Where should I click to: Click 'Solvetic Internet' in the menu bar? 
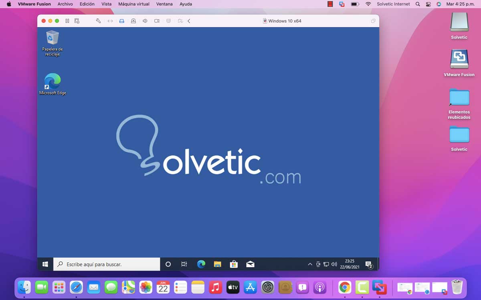click(x=393, y=4)
